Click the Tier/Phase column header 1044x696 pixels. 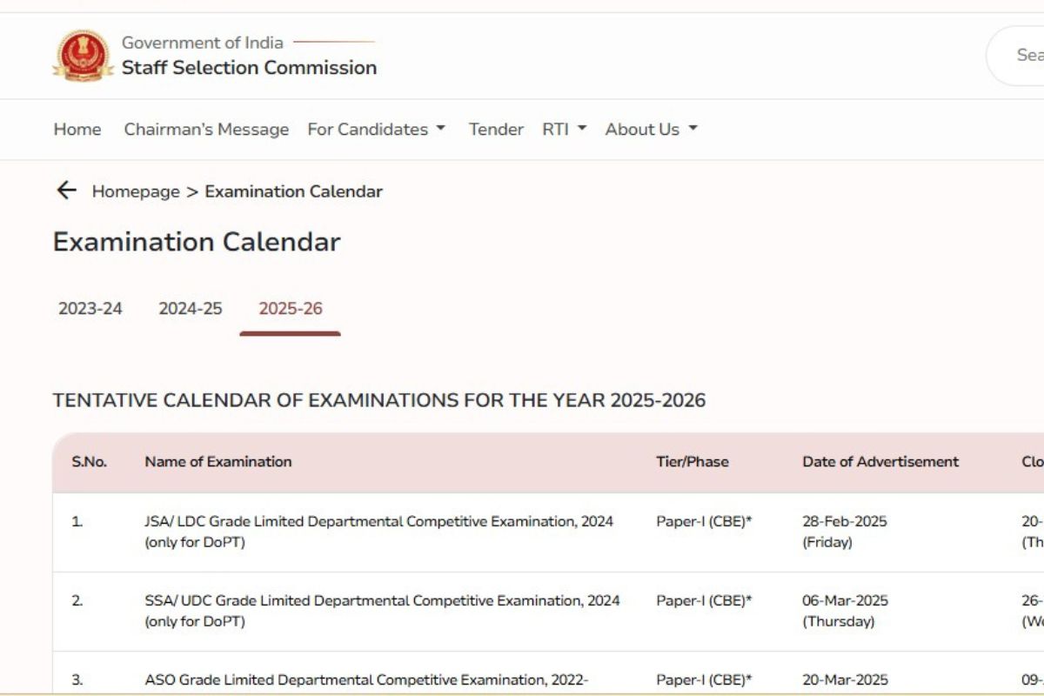692,462
